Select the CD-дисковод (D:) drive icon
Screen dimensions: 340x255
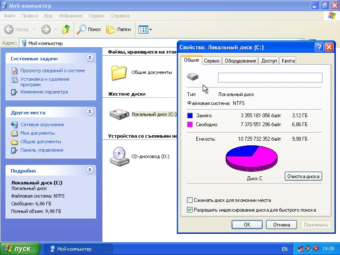pos(119,156)
